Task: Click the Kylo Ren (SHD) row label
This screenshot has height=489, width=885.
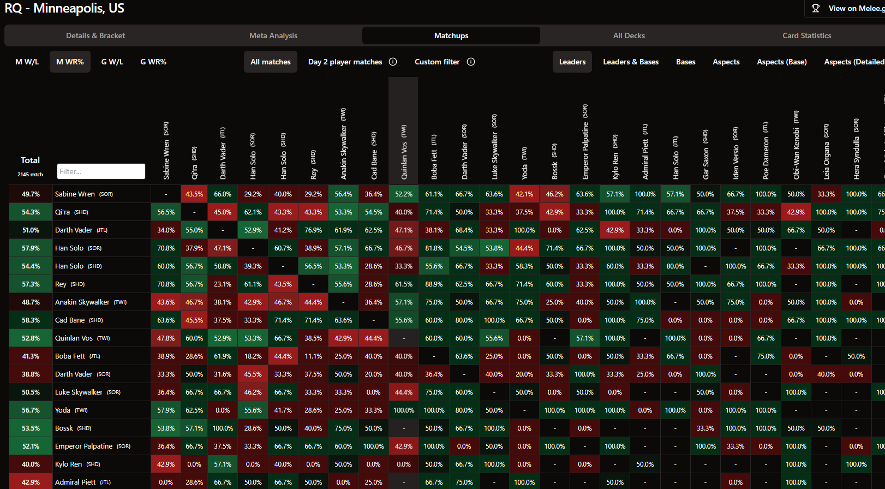Action: pos(77,464)
